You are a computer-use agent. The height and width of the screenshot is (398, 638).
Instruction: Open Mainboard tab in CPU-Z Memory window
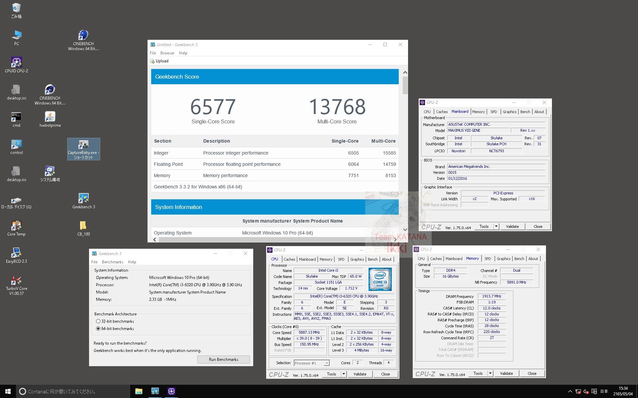coord(454,259)
